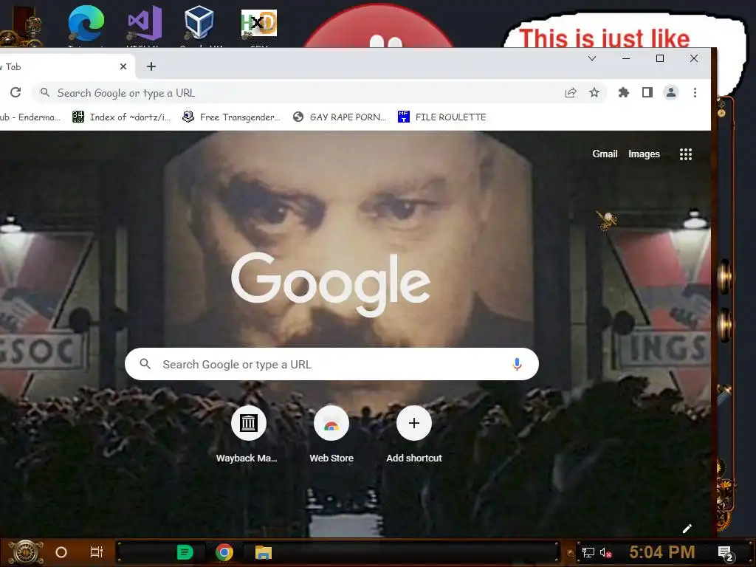This screenshot has width=756, height=567.
Task: Open the Web Store shortcut
Action: 331,434
